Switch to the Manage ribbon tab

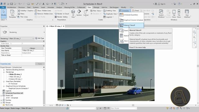coord(96,7)
